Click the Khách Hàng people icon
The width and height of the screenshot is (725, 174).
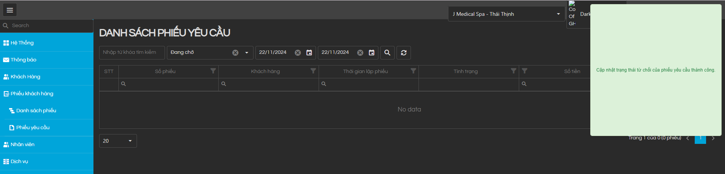6,77
